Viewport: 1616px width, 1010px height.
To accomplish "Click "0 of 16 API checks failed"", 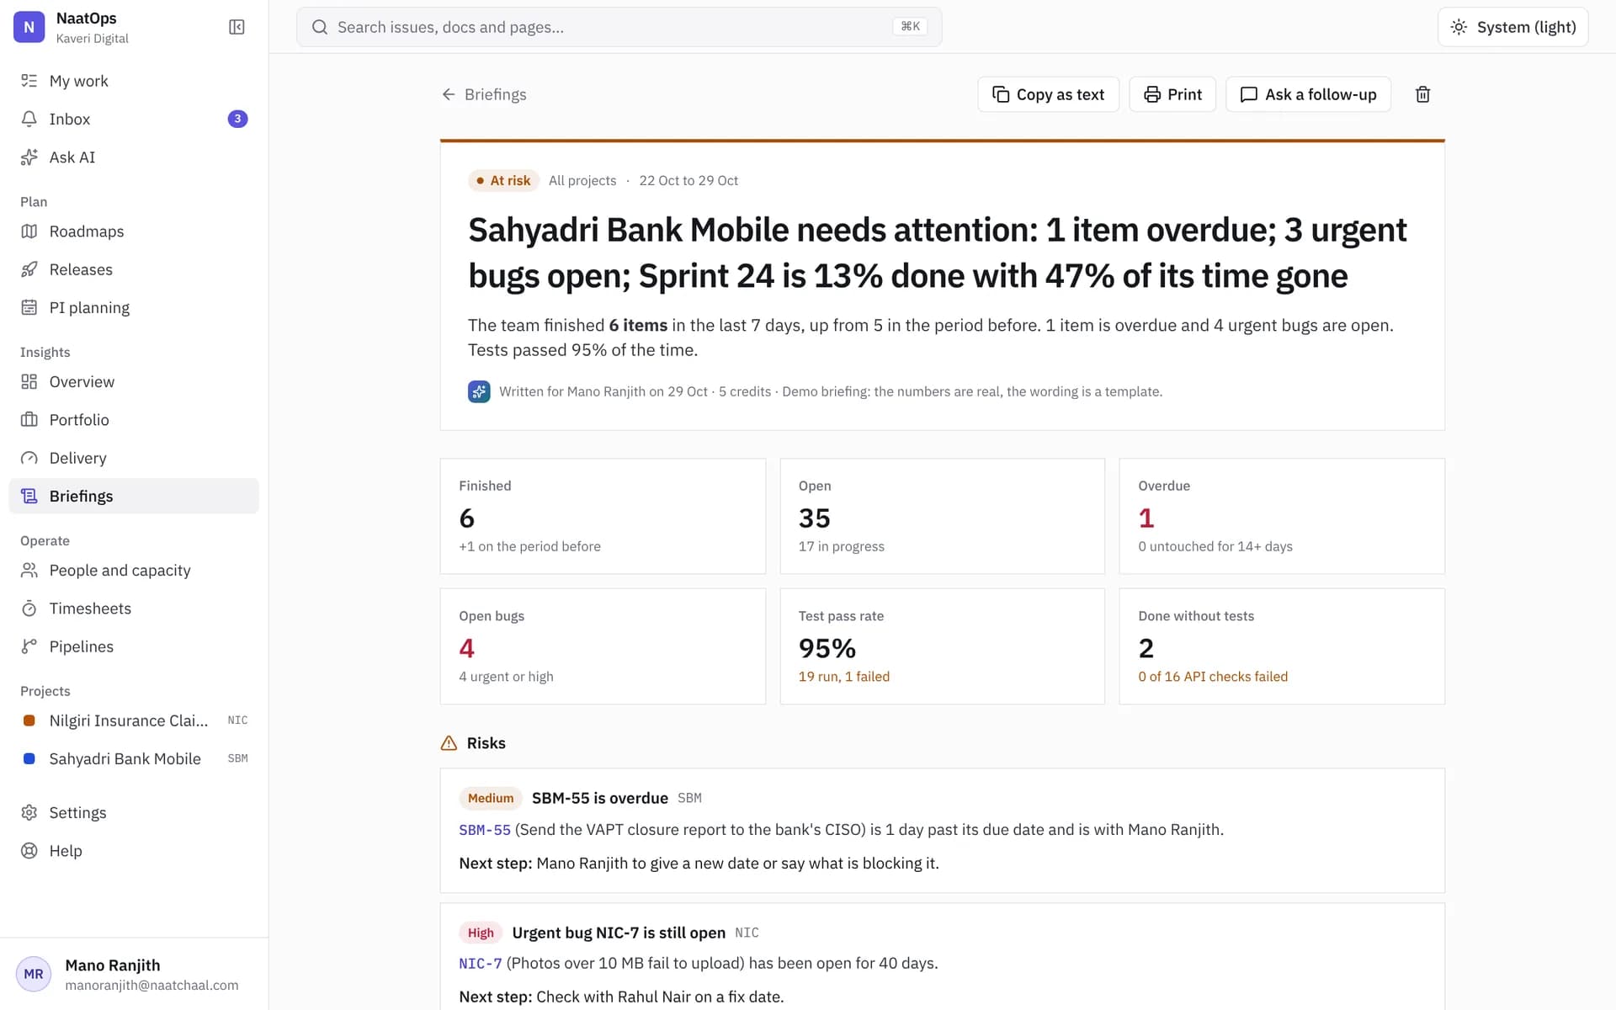I will [x=1213, y=677].
